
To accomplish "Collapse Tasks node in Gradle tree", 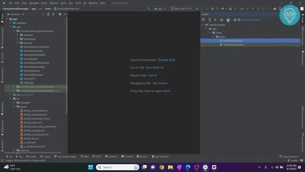I will pyautogui.click(x=210, y=33).
